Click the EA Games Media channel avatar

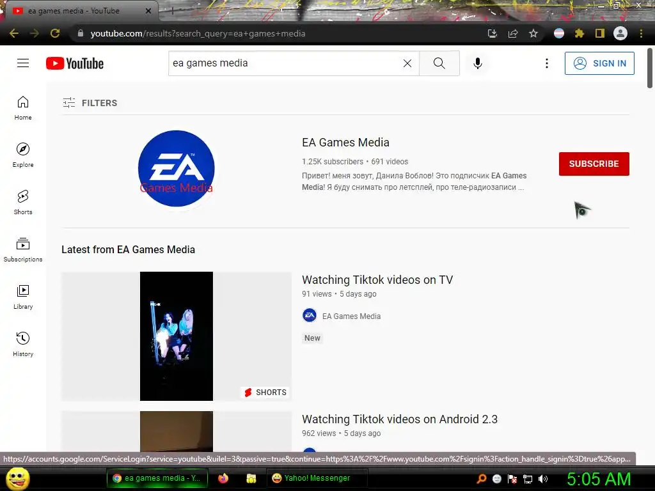pos(177,168)
